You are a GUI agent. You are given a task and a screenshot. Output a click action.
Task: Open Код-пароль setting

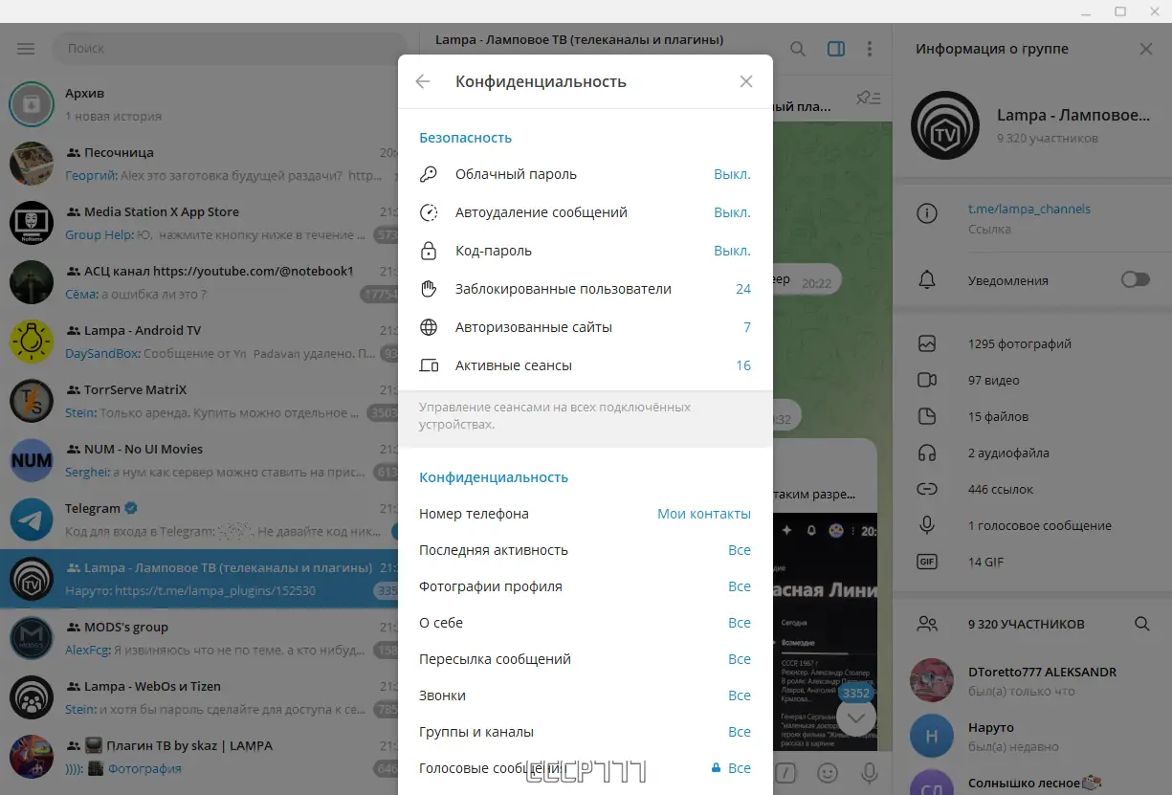[585, 251]
